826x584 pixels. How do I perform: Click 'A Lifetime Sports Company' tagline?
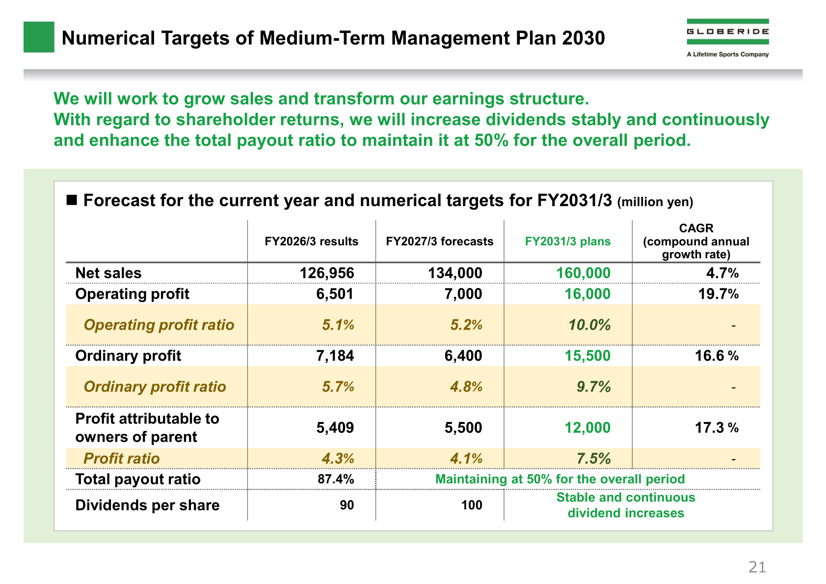[x=728, y=54]
